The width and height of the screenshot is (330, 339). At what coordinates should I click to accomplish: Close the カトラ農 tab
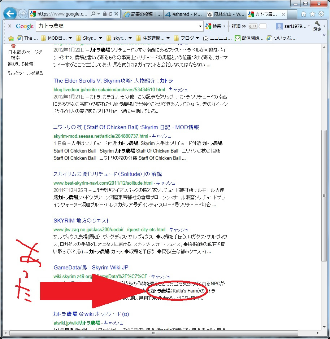[283, 14]
